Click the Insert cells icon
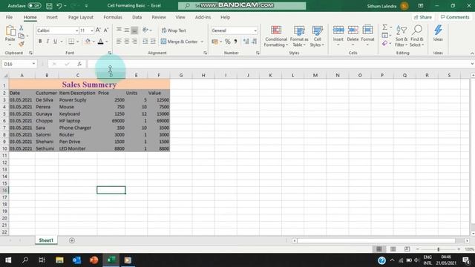This screenshot has width=475, height=267. (x=338, y=30)
